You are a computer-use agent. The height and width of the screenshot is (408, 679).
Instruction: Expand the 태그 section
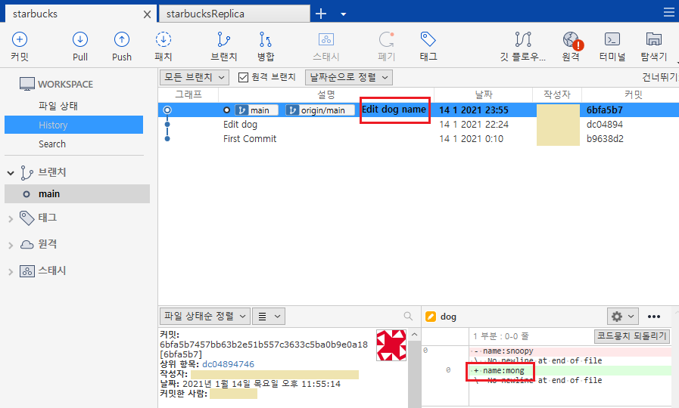[x=11, y=219]
